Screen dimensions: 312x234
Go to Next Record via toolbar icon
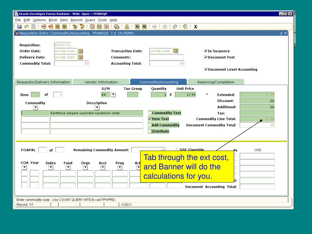point(65,27)
